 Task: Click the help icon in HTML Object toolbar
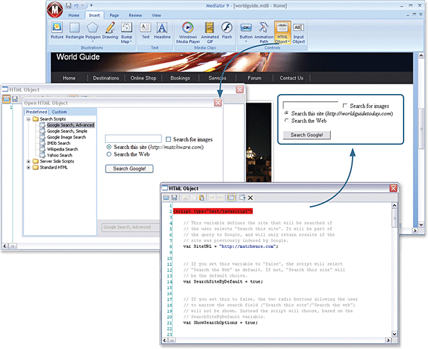click(x=242, y=198)
